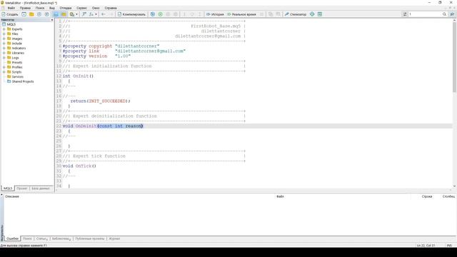Image resolution: width=457 pixels, height=257 pixels.
Task: Click the green start debugging on real data icon
Action: tap(160, 14)
